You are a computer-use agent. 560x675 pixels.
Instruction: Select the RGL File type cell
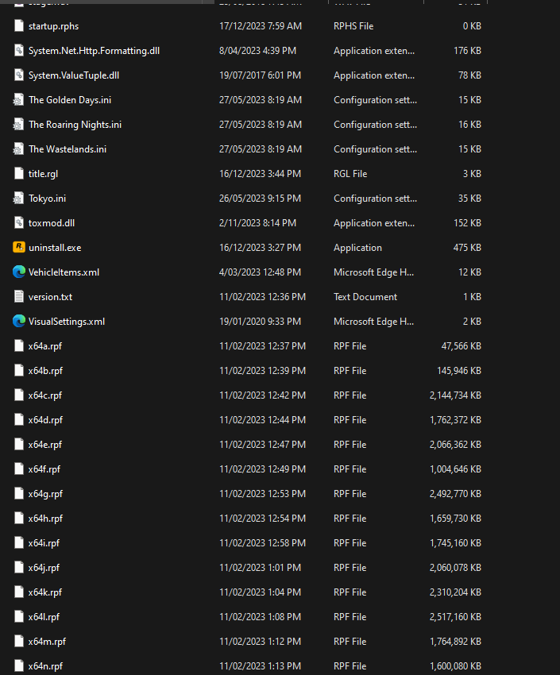(x=350, y=173)
